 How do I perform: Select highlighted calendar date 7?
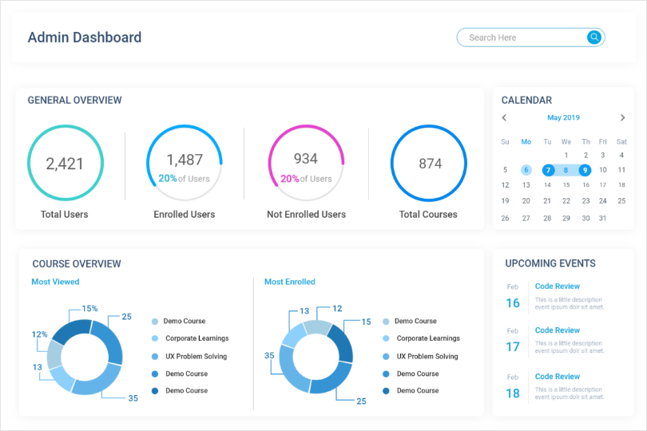point(548,170)
